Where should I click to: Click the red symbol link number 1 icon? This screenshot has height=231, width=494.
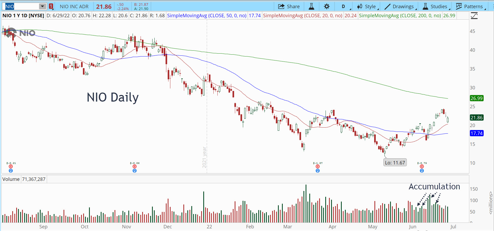pyautogui.click(x=51, y=6)
